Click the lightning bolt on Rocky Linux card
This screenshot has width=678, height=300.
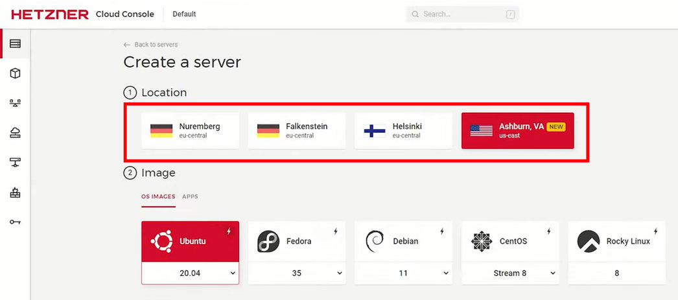coord(655,231)
